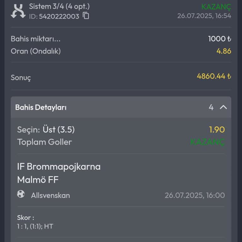Screen dimensions: 242x242
Task: Tap the truncated Bahis miktarı... label
Action: (x=36, y=39)
